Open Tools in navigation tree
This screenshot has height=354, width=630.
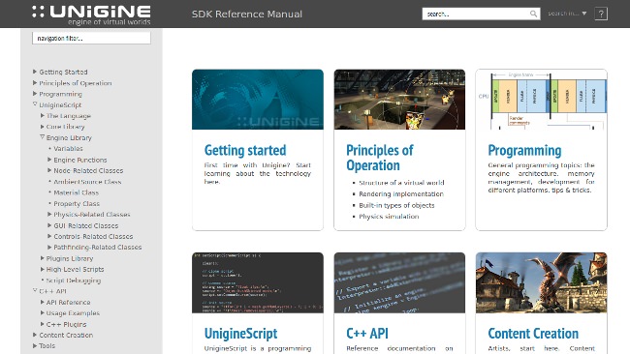point(47,345)
